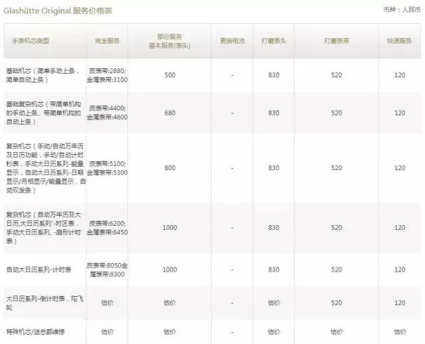The image size is (425, 344).
Task: Click the 1000 value in the 6200/6450 row
Action: click(170, 227)
